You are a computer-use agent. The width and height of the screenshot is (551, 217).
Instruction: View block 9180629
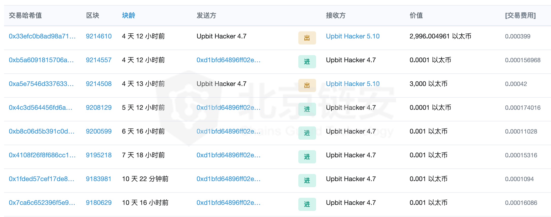[99, 203]
